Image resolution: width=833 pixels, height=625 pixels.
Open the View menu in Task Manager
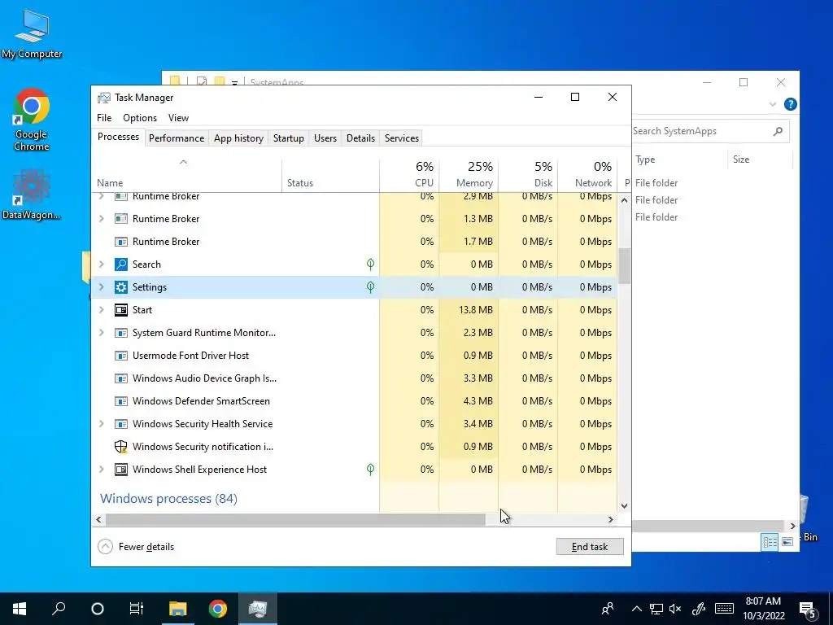[178, 118]
